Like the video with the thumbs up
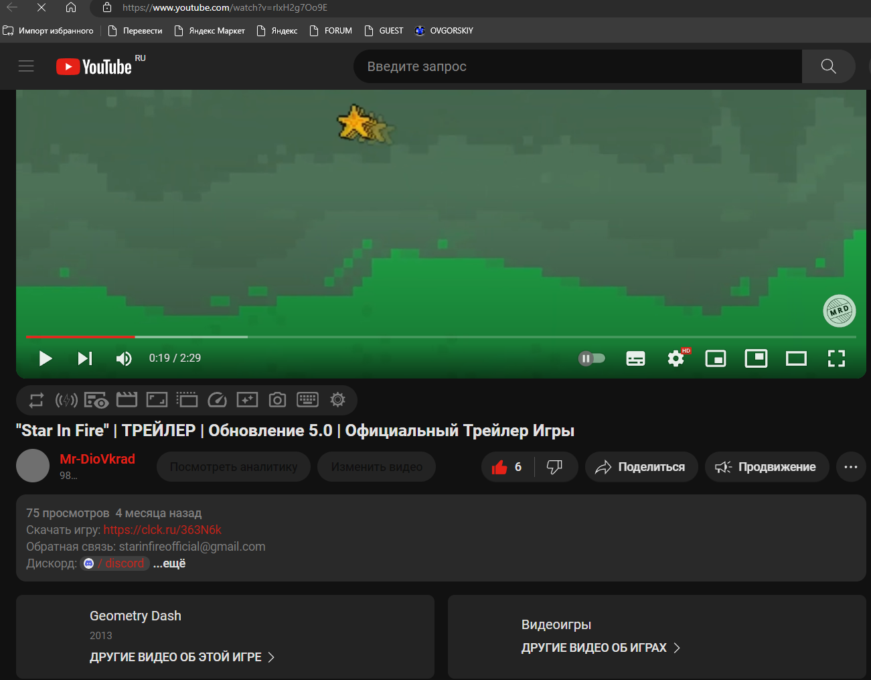 [x=507, y=467]
